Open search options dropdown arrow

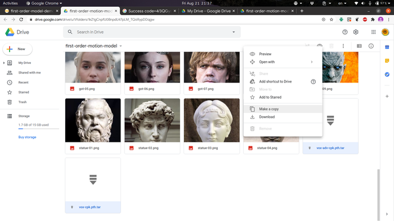[x=234, y=32]
